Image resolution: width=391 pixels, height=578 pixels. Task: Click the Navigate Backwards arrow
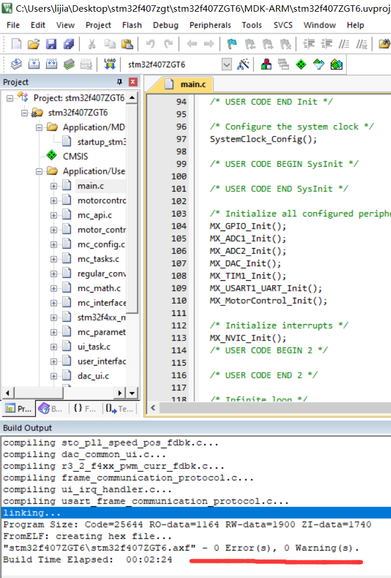click(191, 44)
